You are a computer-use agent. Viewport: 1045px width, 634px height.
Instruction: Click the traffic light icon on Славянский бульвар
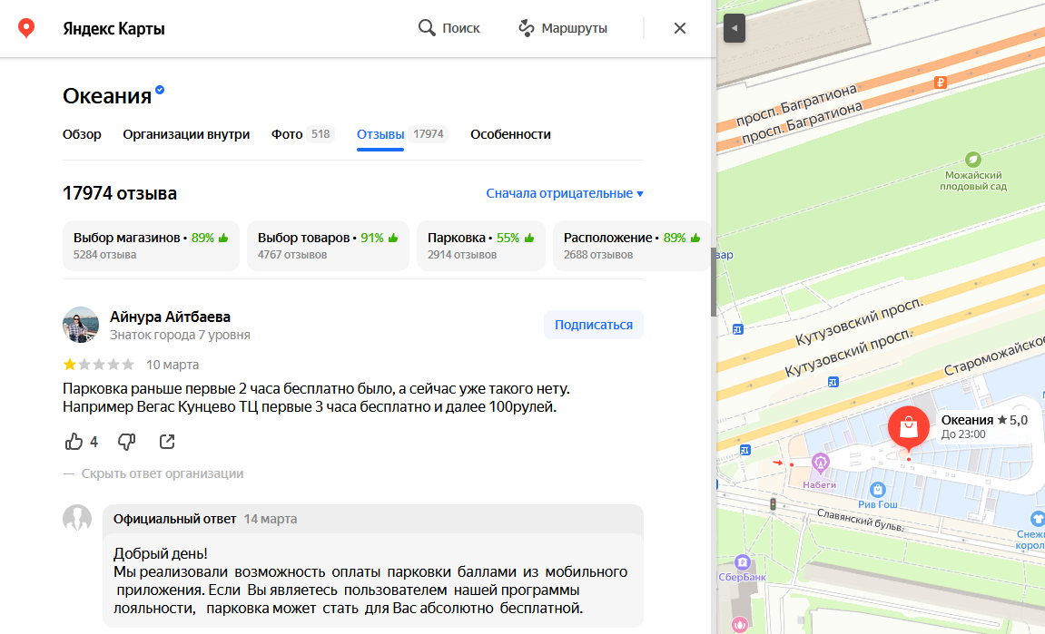pyautogui.click(x=774, y=504)
